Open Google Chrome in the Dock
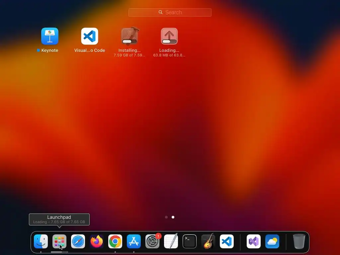This screenshot has width=340, height=255. point(115,241)
